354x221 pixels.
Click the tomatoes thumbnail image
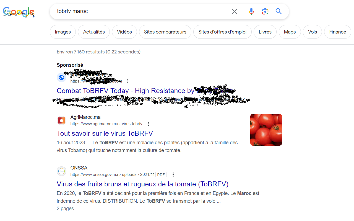[266, 130]
